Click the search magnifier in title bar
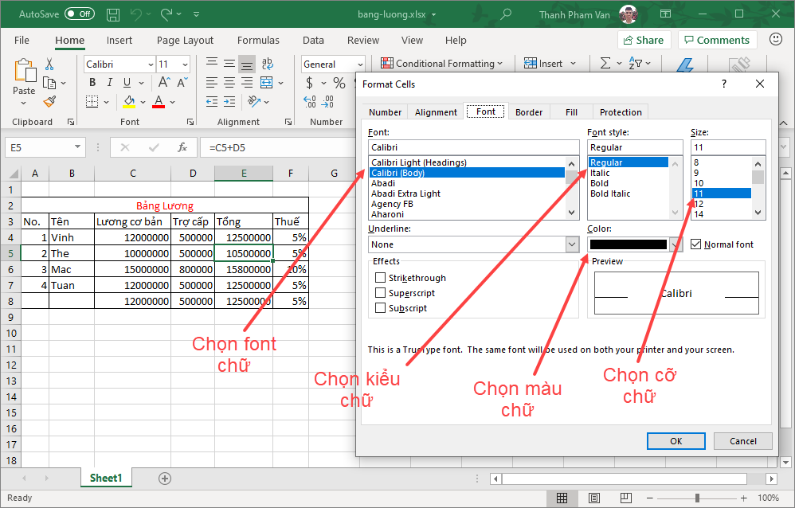795x508 pixels. click(x=506, y=14)
